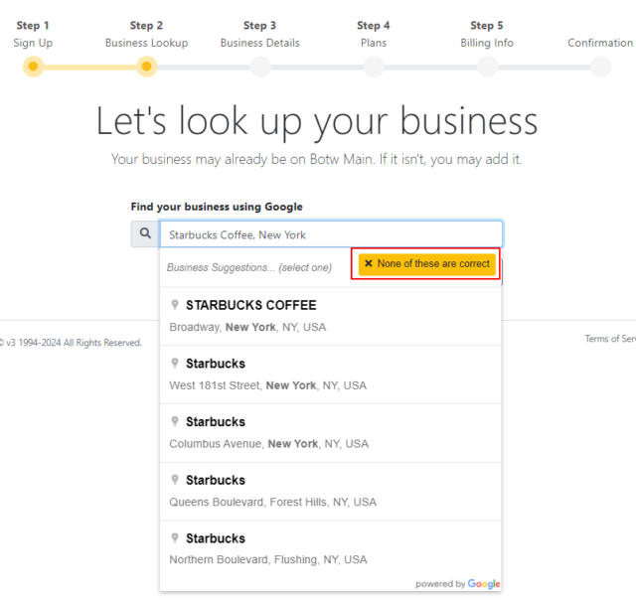The width and height of the screenshot is (636, 602).
Task: Click the powered by Google logo
Action: [457, 584]
